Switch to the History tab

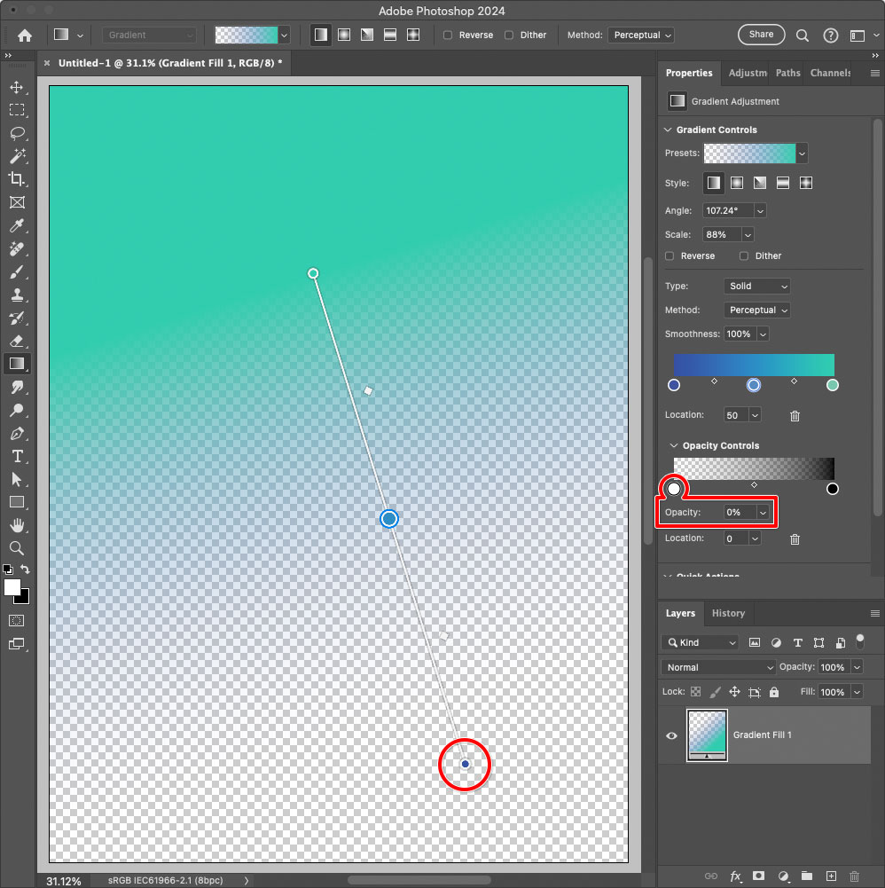(x=728, y=613)
